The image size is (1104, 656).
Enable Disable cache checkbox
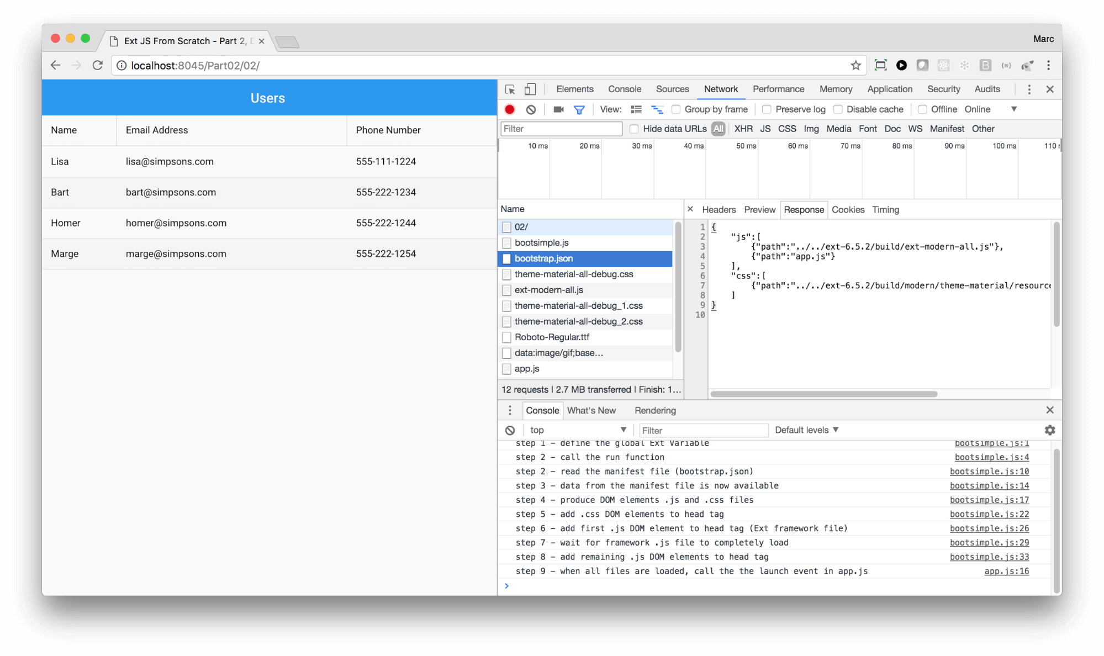(x=838, y=109)
